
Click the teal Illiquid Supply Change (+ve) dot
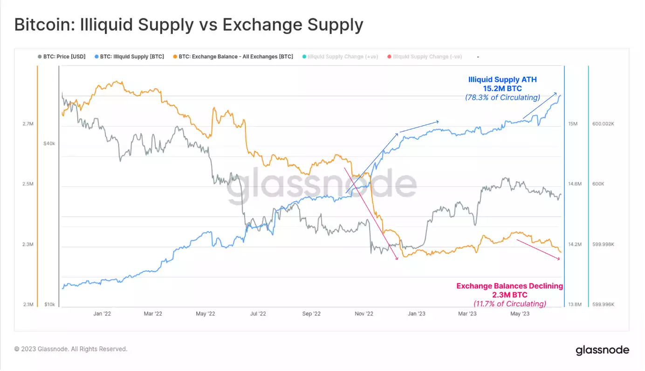coord(304,57)
